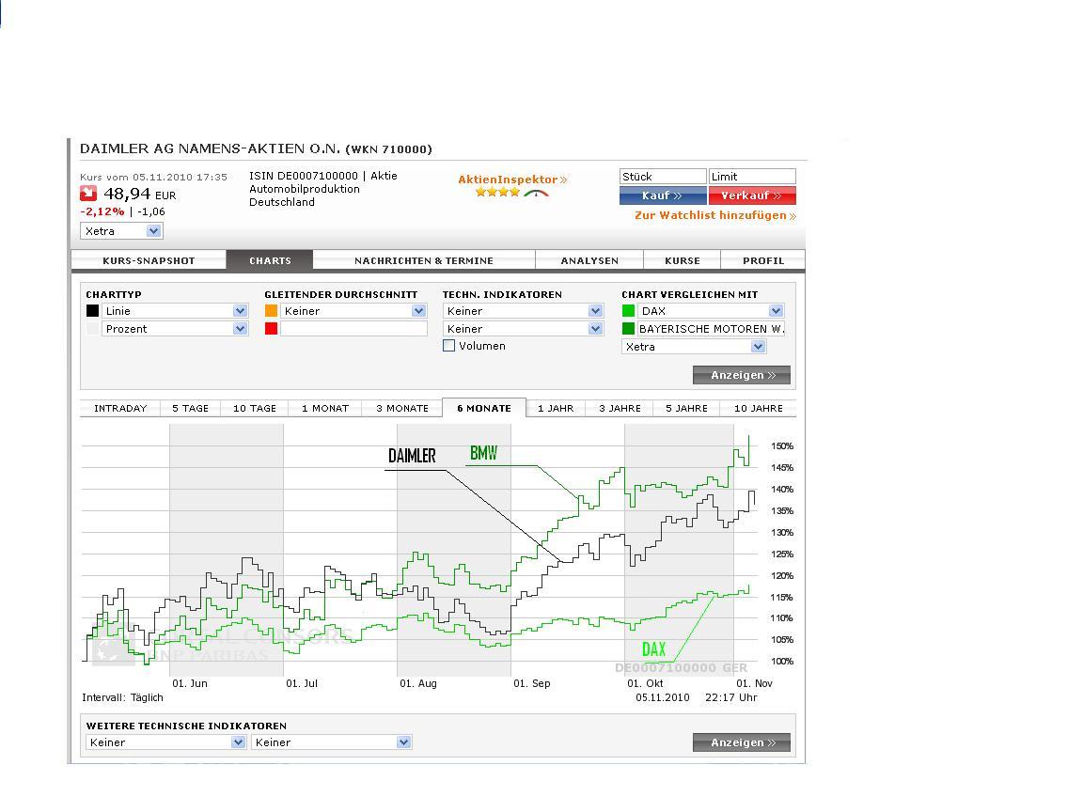Click the red price-down arrow icon
This screenshot has width=1083, height=812.
coord(87,194)
